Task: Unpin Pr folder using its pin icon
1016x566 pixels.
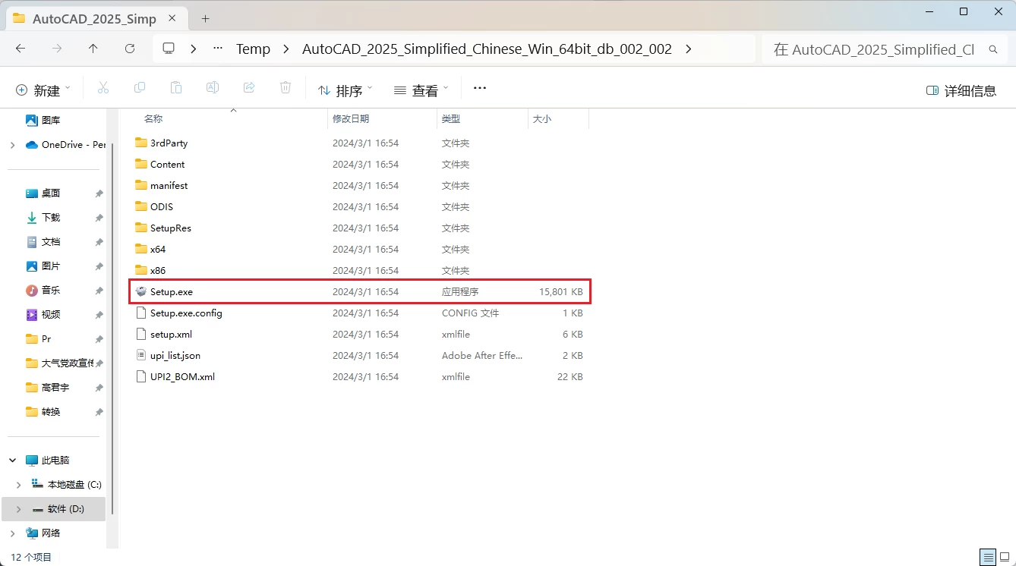Action: click(99, 339)
